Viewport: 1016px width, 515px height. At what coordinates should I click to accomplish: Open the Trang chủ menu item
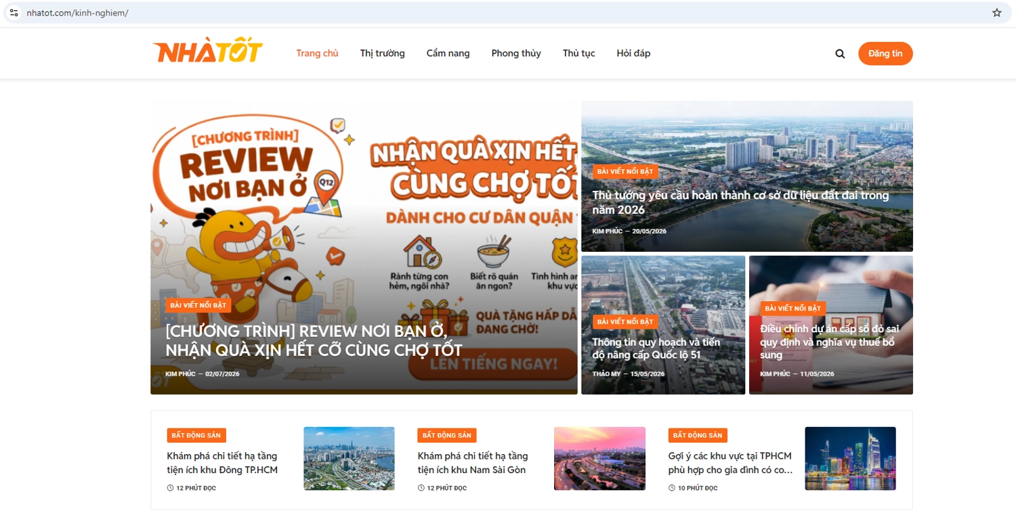317,53
